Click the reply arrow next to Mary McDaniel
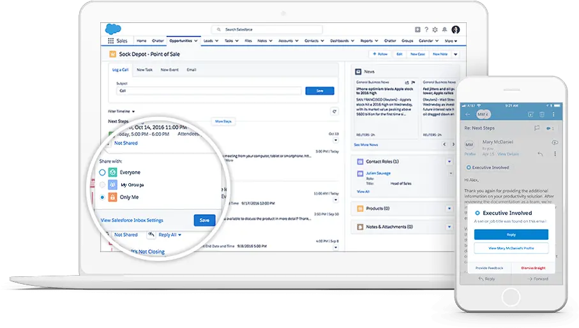Viewport: 579px width, 328px height. (540, 154)
